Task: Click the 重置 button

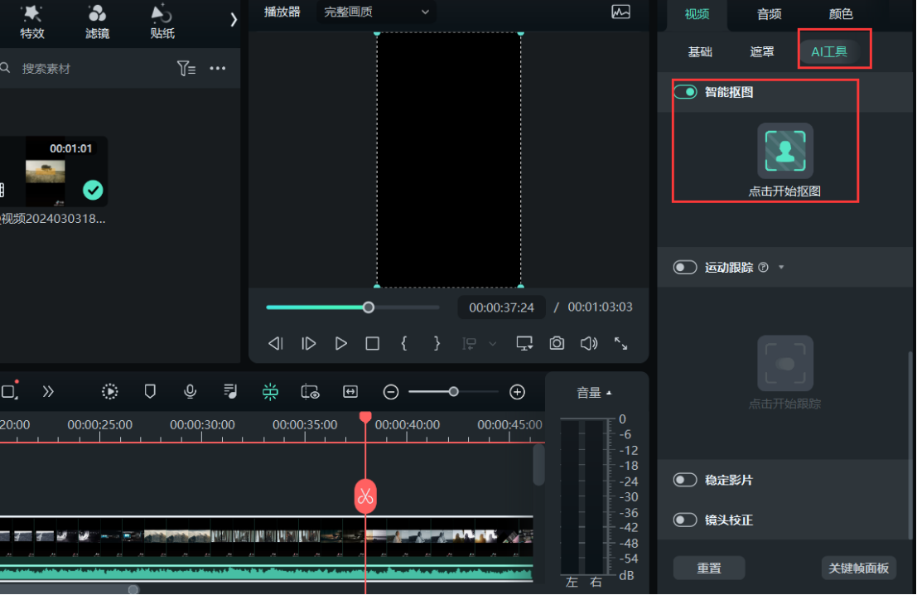Action: point(709,568)
